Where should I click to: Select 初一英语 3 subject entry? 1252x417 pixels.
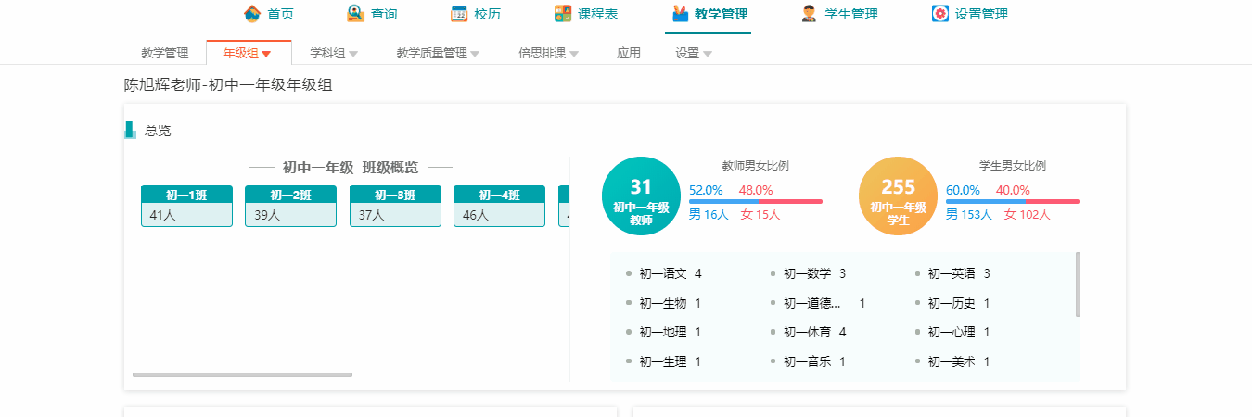pos(952,273)
